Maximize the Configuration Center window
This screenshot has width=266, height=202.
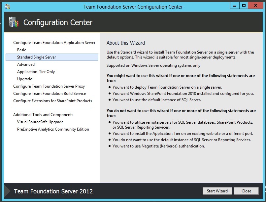pyautogui.click(x=244, y=6)
